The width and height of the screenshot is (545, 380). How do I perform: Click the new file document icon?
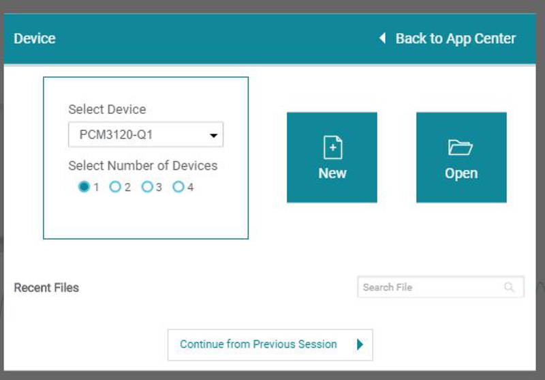332,147
